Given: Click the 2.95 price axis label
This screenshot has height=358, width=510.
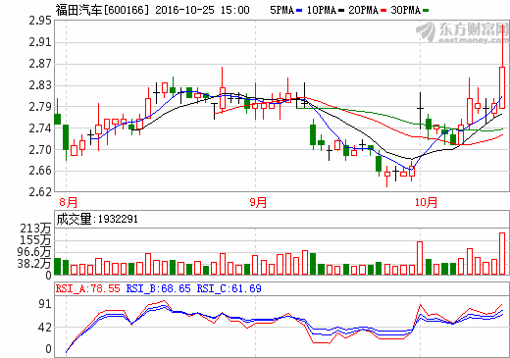Looking at the screenshot, I should point(40,21).
